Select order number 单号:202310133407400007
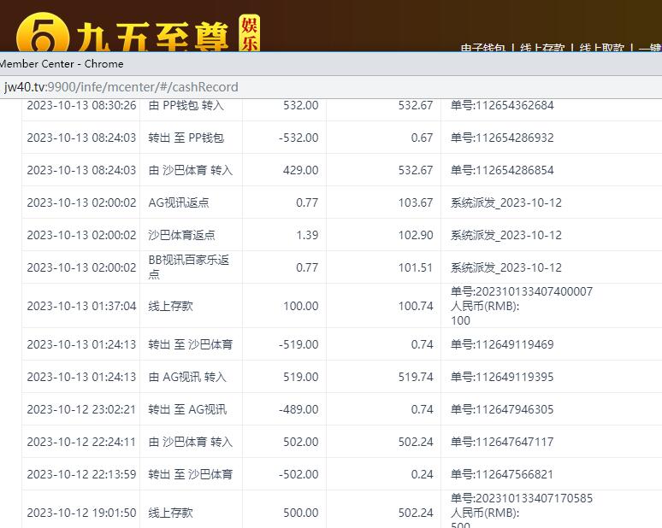The image size is (662, 528). [x=522, y=291]
